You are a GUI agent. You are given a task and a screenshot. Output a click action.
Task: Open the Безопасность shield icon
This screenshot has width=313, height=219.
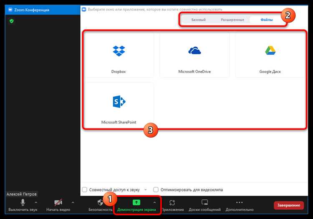(100, 202)
